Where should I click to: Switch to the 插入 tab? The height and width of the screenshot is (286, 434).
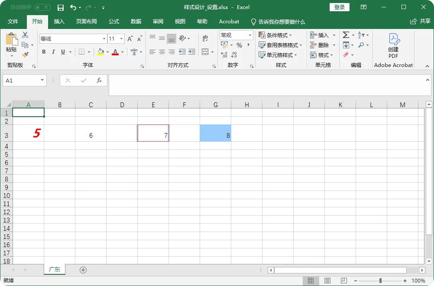point(59,22)
